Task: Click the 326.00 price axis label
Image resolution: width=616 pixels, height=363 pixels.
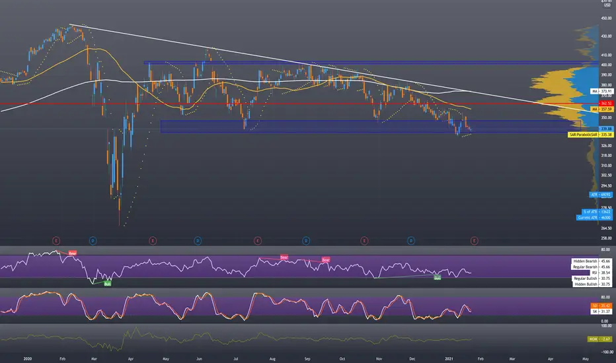Action: click(x=606, y=146)
